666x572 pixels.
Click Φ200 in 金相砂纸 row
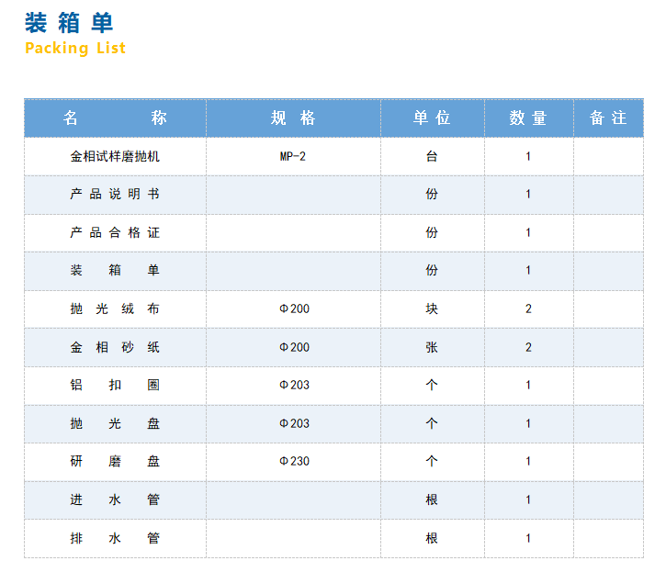(293, 347)
